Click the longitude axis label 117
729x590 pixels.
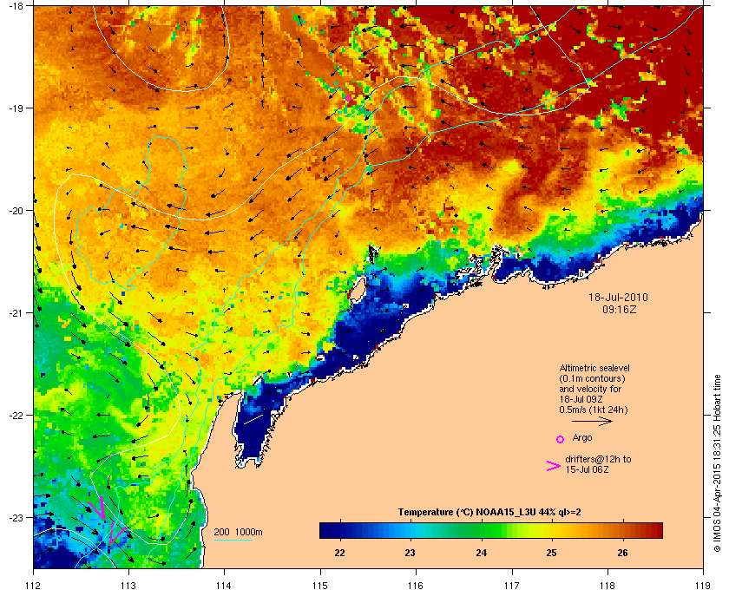pos(512,585)
